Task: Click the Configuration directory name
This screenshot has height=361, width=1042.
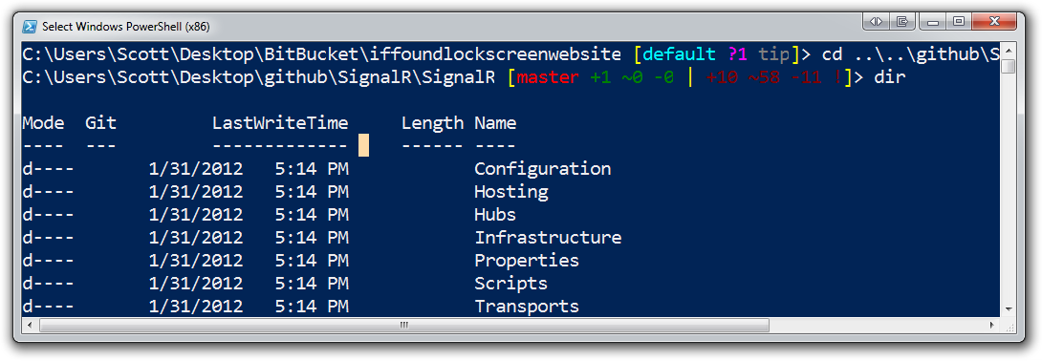Action: tap(542, 169)
